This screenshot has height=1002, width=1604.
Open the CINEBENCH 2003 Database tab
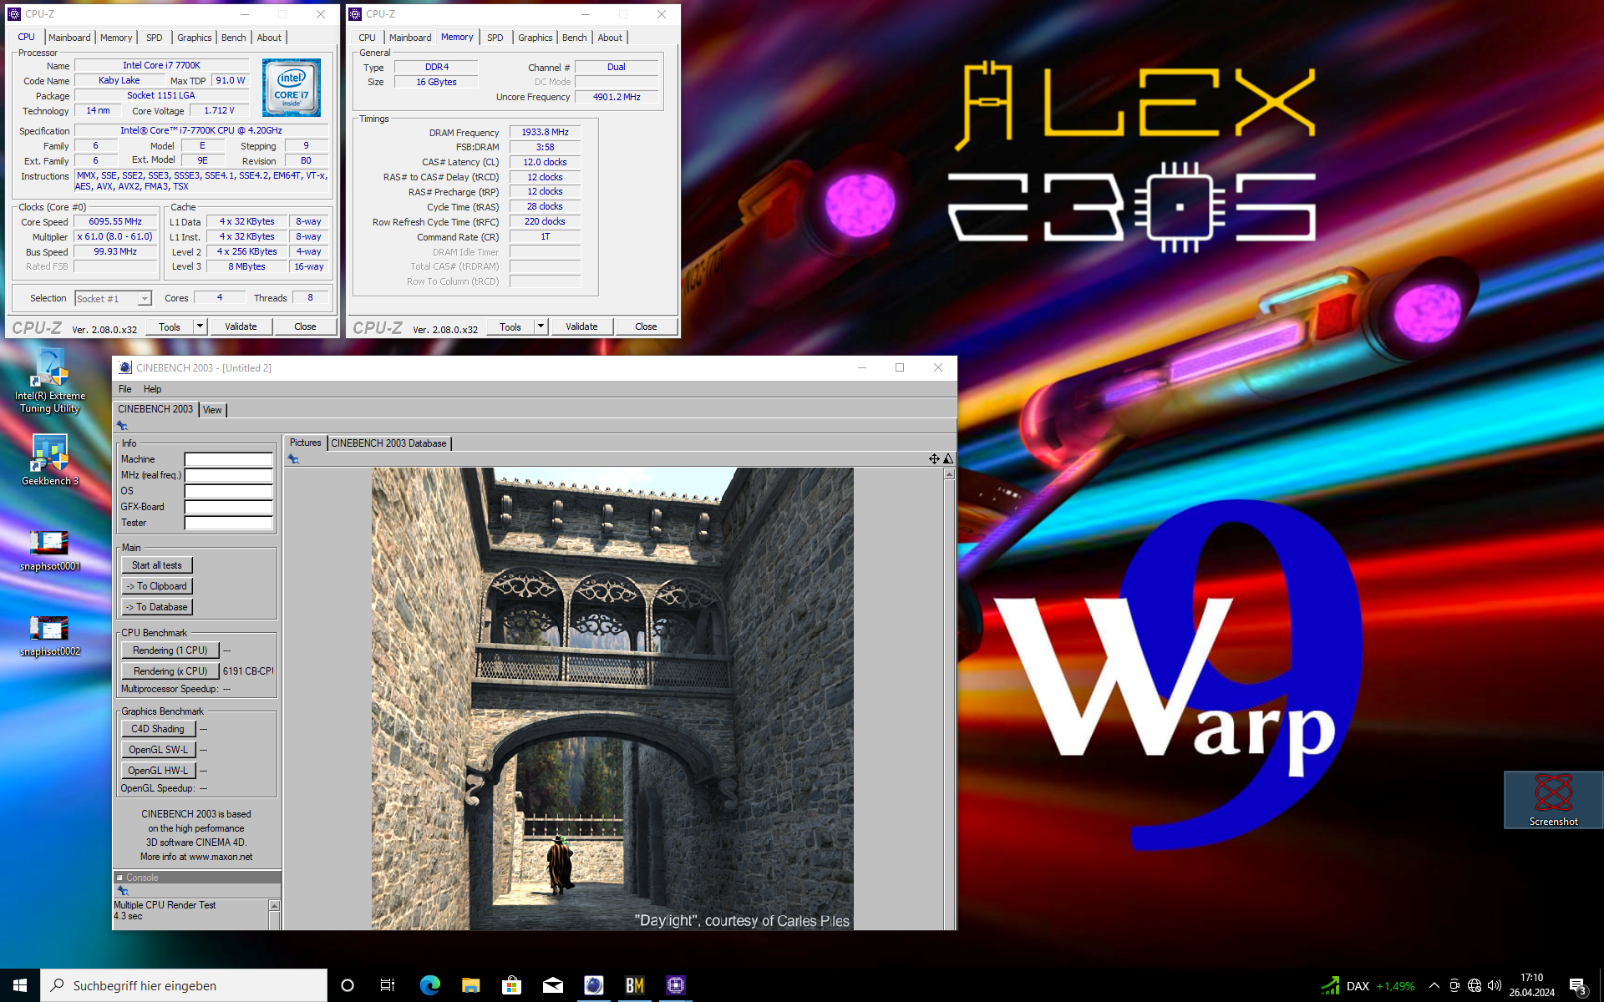pos(388,443)
